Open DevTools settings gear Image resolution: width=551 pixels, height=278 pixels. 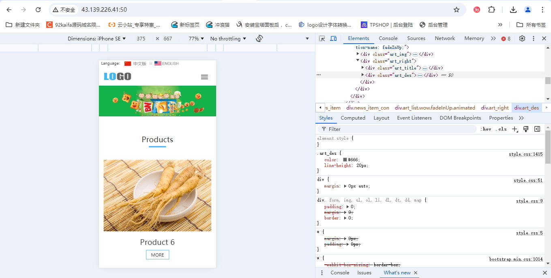(x=522, y=38)
